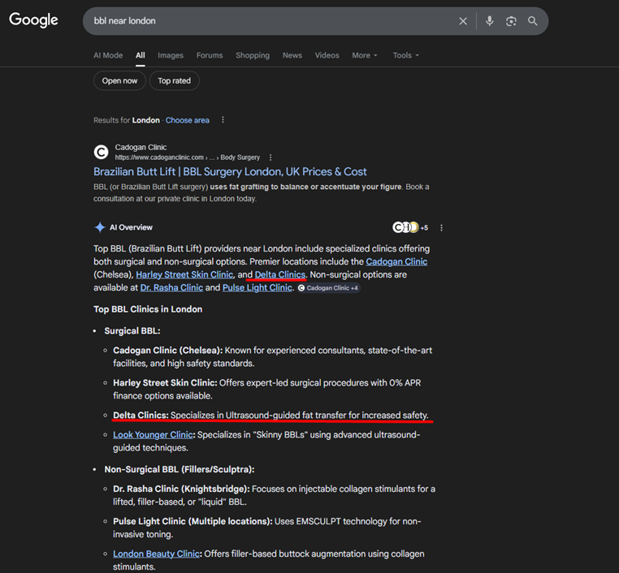
Task: Start voice search with microphone icon
Action: click(489, 21)
